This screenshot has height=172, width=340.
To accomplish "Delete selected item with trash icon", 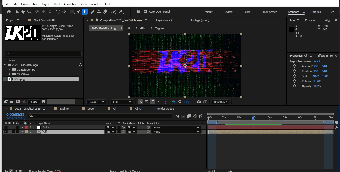I will (43, 102).
